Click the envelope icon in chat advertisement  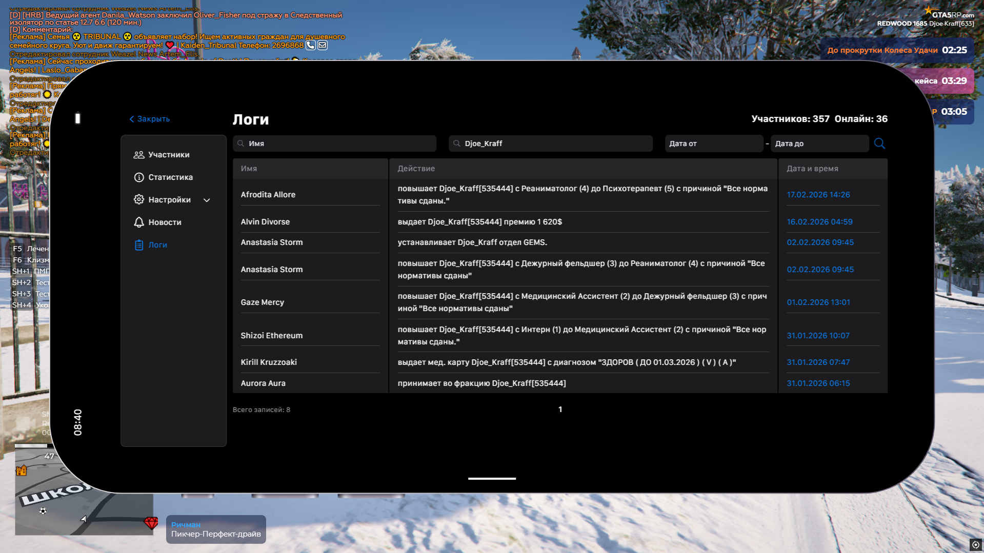323,45
